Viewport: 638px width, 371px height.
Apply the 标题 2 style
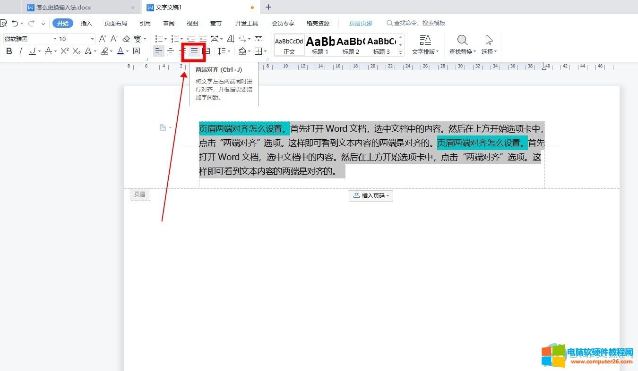[351, 45]
